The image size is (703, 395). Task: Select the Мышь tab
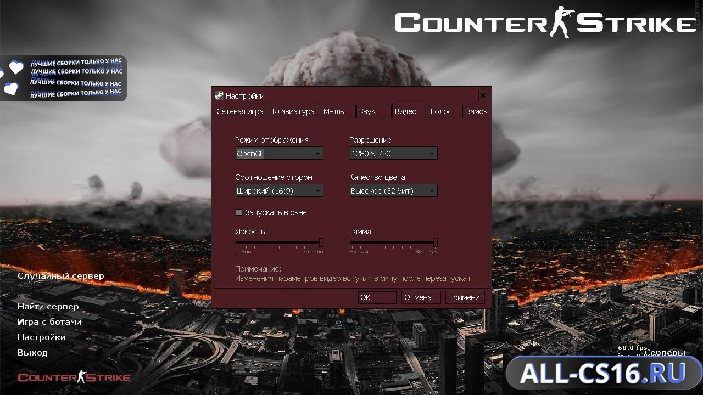pyautogui.click(x=337, y=111)
